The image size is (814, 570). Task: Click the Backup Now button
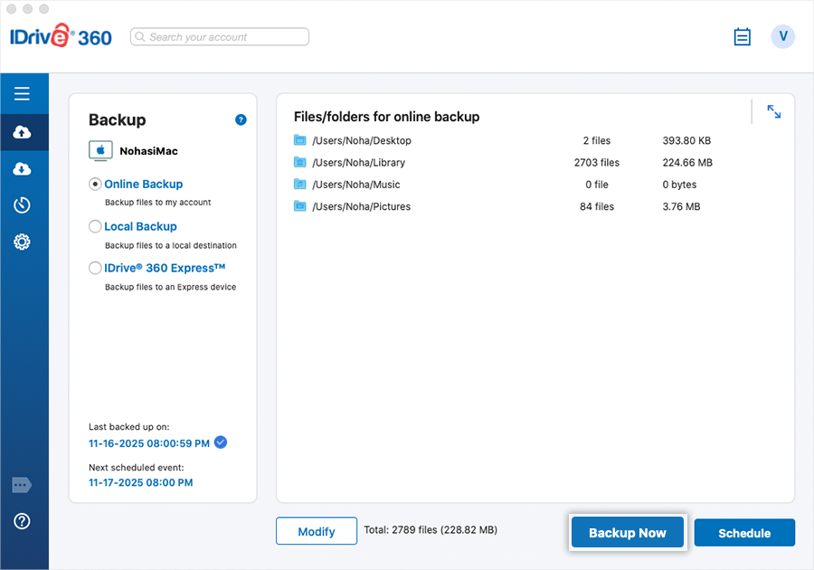[x=628, y=533]
